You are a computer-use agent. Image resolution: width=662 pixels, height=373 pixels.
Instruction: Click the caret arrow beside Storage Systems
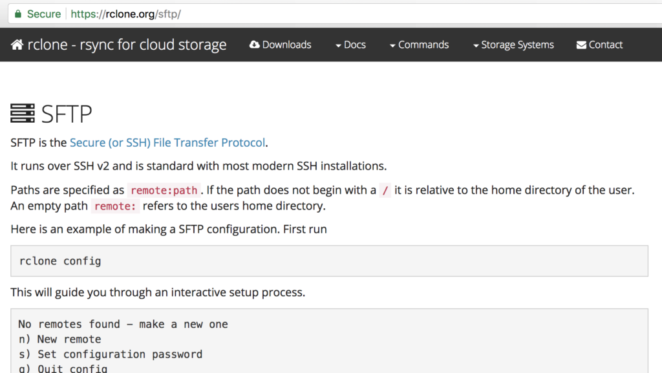point(475,45)
